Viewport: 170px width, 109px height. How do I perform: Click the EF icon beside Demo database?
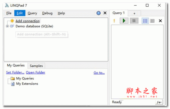click(12, 26)
